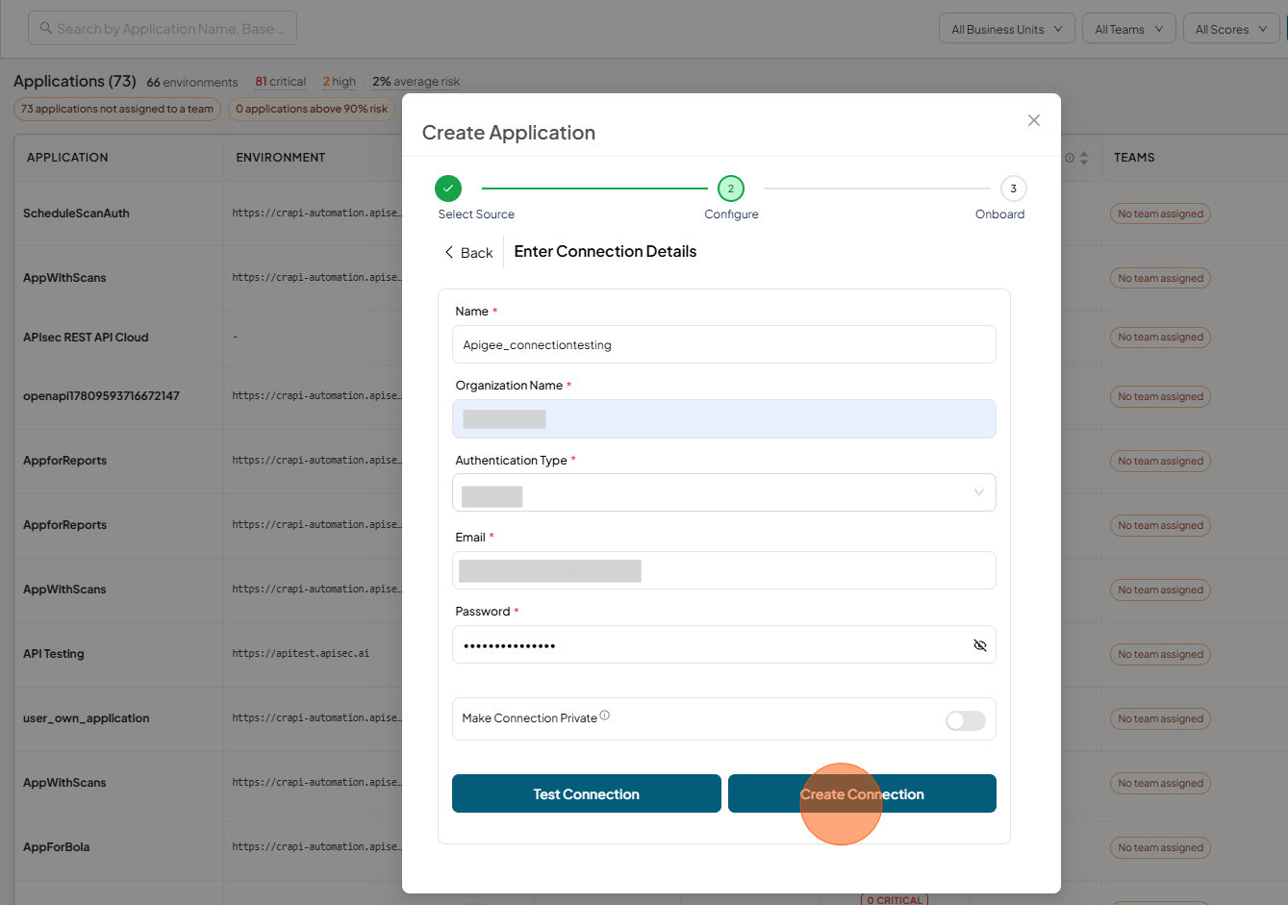
Task: Open the AppForBola application
Action: (x=57, y=847)
